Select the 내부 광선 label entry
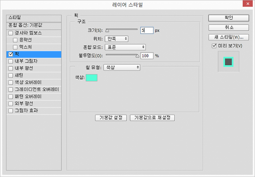Viewport: 255px width, 177px height. (24, 68)
